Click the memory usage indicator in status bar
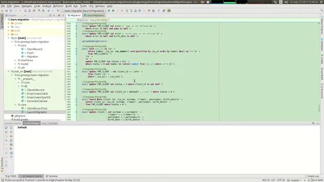Screen dimensions: 324x182 point(317,180)
